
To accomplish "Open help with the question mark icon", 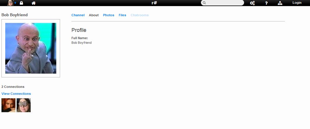I will coord(266,3).
